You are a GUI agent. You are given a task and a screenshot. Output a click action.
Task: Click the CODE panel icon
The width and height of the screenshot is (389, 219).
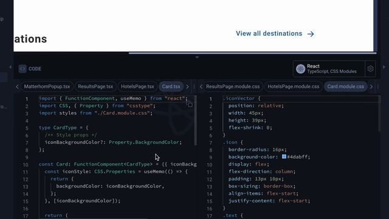pos(22,69)
